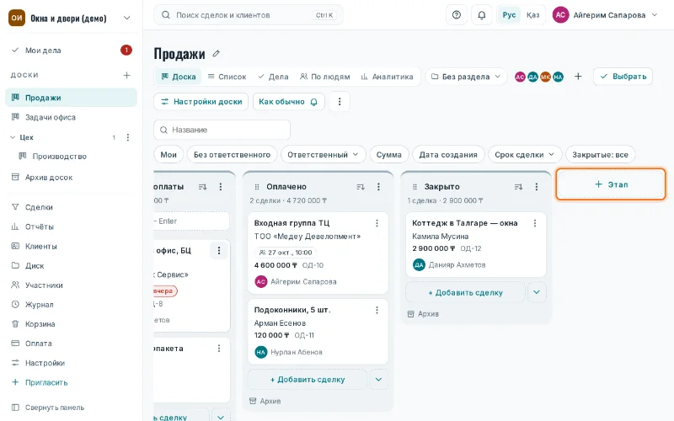
Task: Add a new board with plus next to ДОСКИ
Action: [x=127, y=75]
